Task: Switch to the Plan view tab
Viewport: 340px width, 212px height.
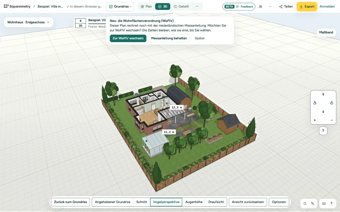Action: [146, 7]
